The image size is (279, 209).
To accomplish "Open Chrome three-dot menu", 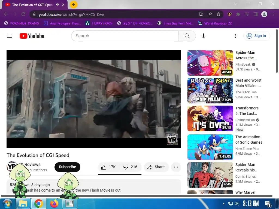I will tap(273, 14).
